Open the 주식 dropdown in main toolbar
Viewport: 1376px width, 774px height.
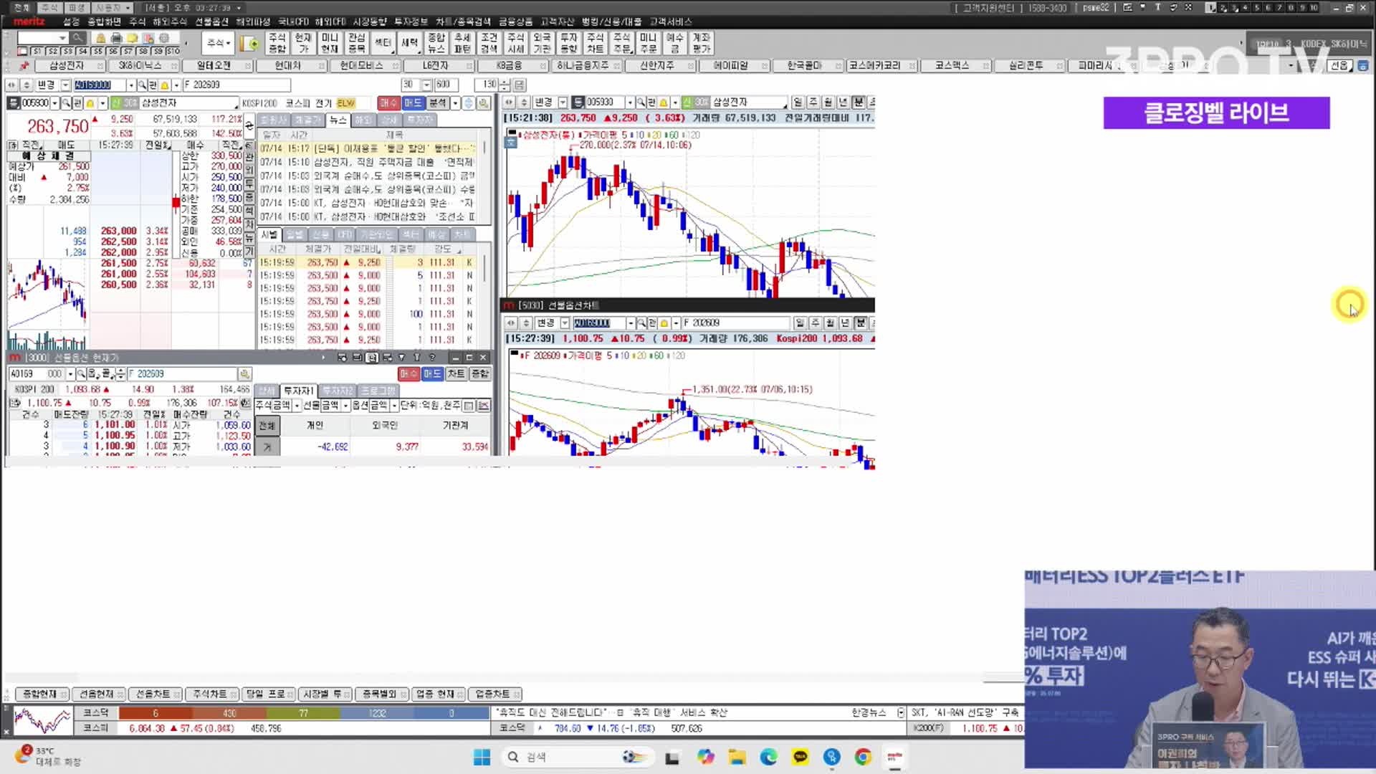tap(218, 43)
